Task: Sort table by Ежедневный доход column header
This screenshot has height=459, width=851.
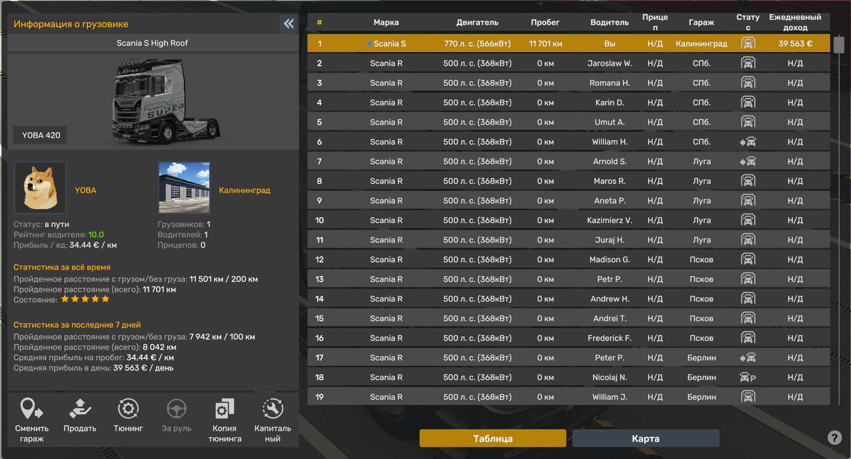Action: point(795,22)
